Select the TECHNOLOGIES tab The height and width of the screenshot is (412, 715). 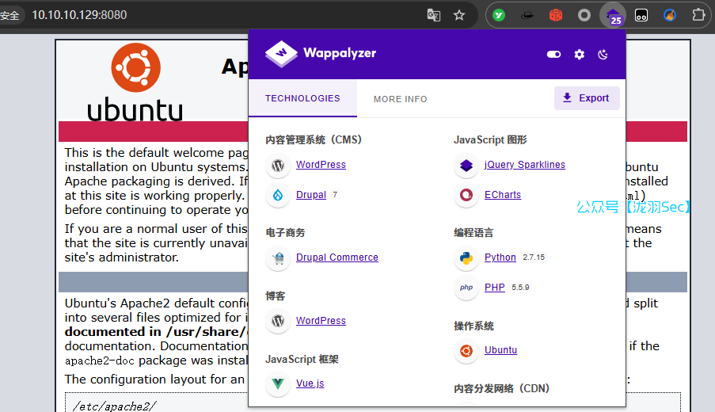tap(302, 98)
